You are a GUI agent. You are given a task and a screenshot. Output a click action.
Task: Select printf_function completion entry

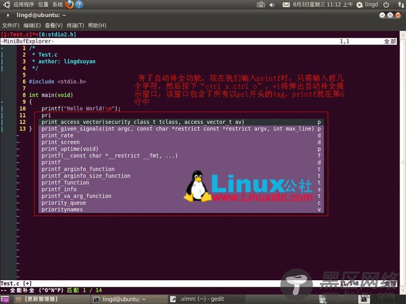[x=181, y=182]
